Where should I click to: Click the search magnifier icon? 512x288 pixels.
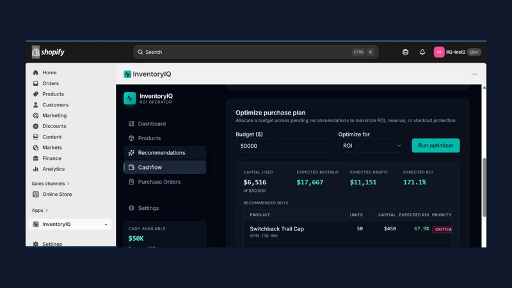140,52
